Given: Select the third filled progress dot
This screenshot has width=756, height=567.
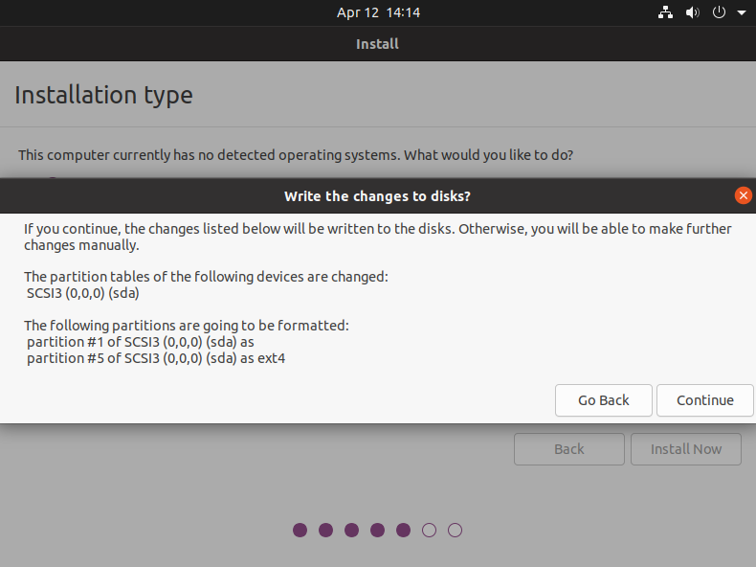Looking at the screenshot, I should pos(351,531).
